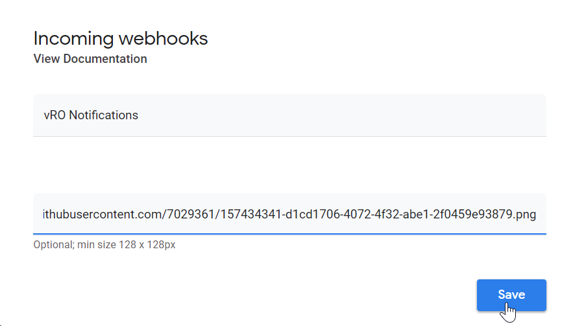This screenshot has height=326, width=573.
Task: Place cursor on the word 'Notifications'
Action: click(103, 115)
